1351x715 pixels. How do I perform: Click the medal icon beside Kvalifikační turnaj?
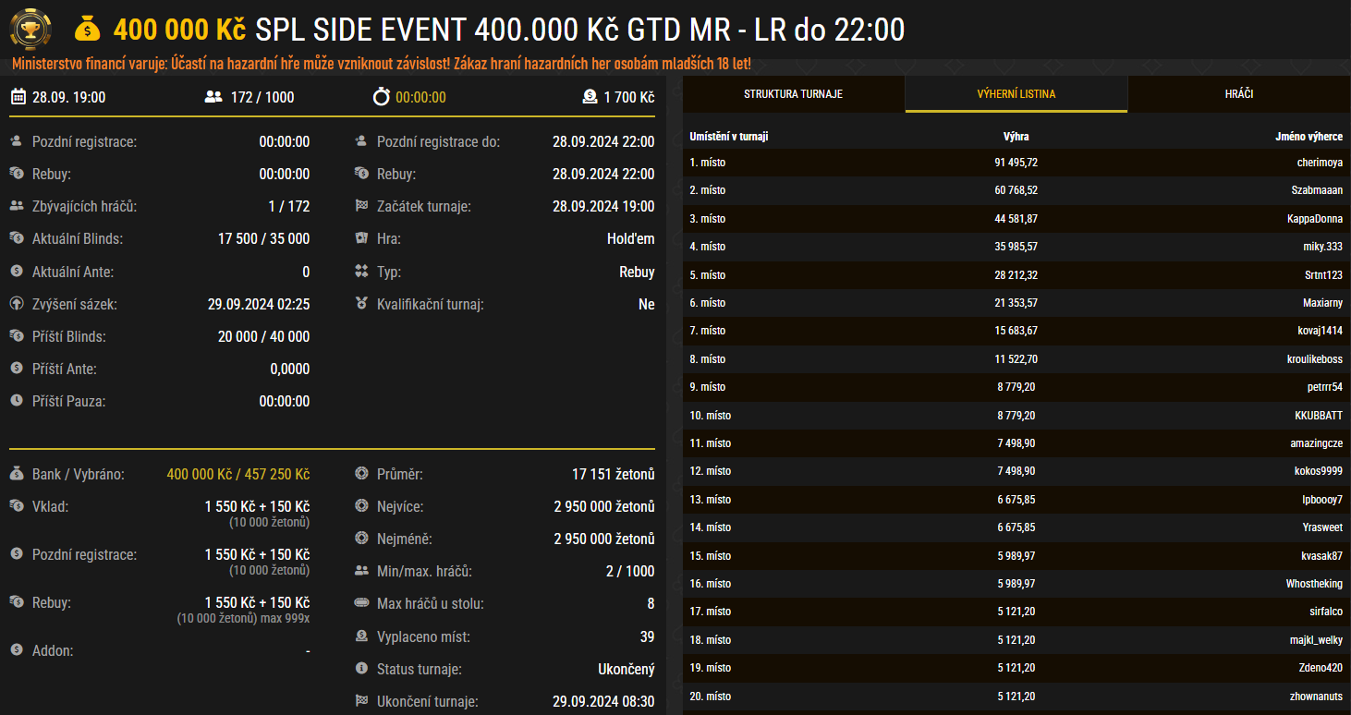(x=361, y=304)
